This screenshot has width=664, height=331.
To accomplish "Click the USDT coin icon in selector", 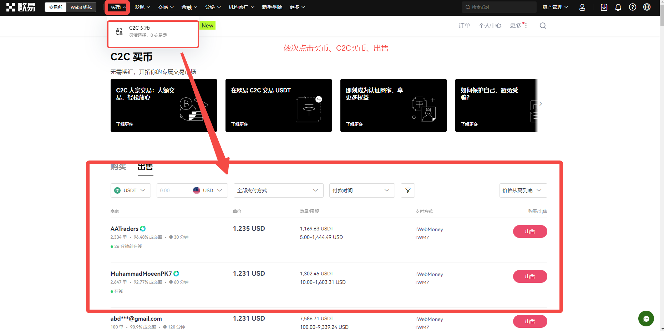I will tap(117, 190).
